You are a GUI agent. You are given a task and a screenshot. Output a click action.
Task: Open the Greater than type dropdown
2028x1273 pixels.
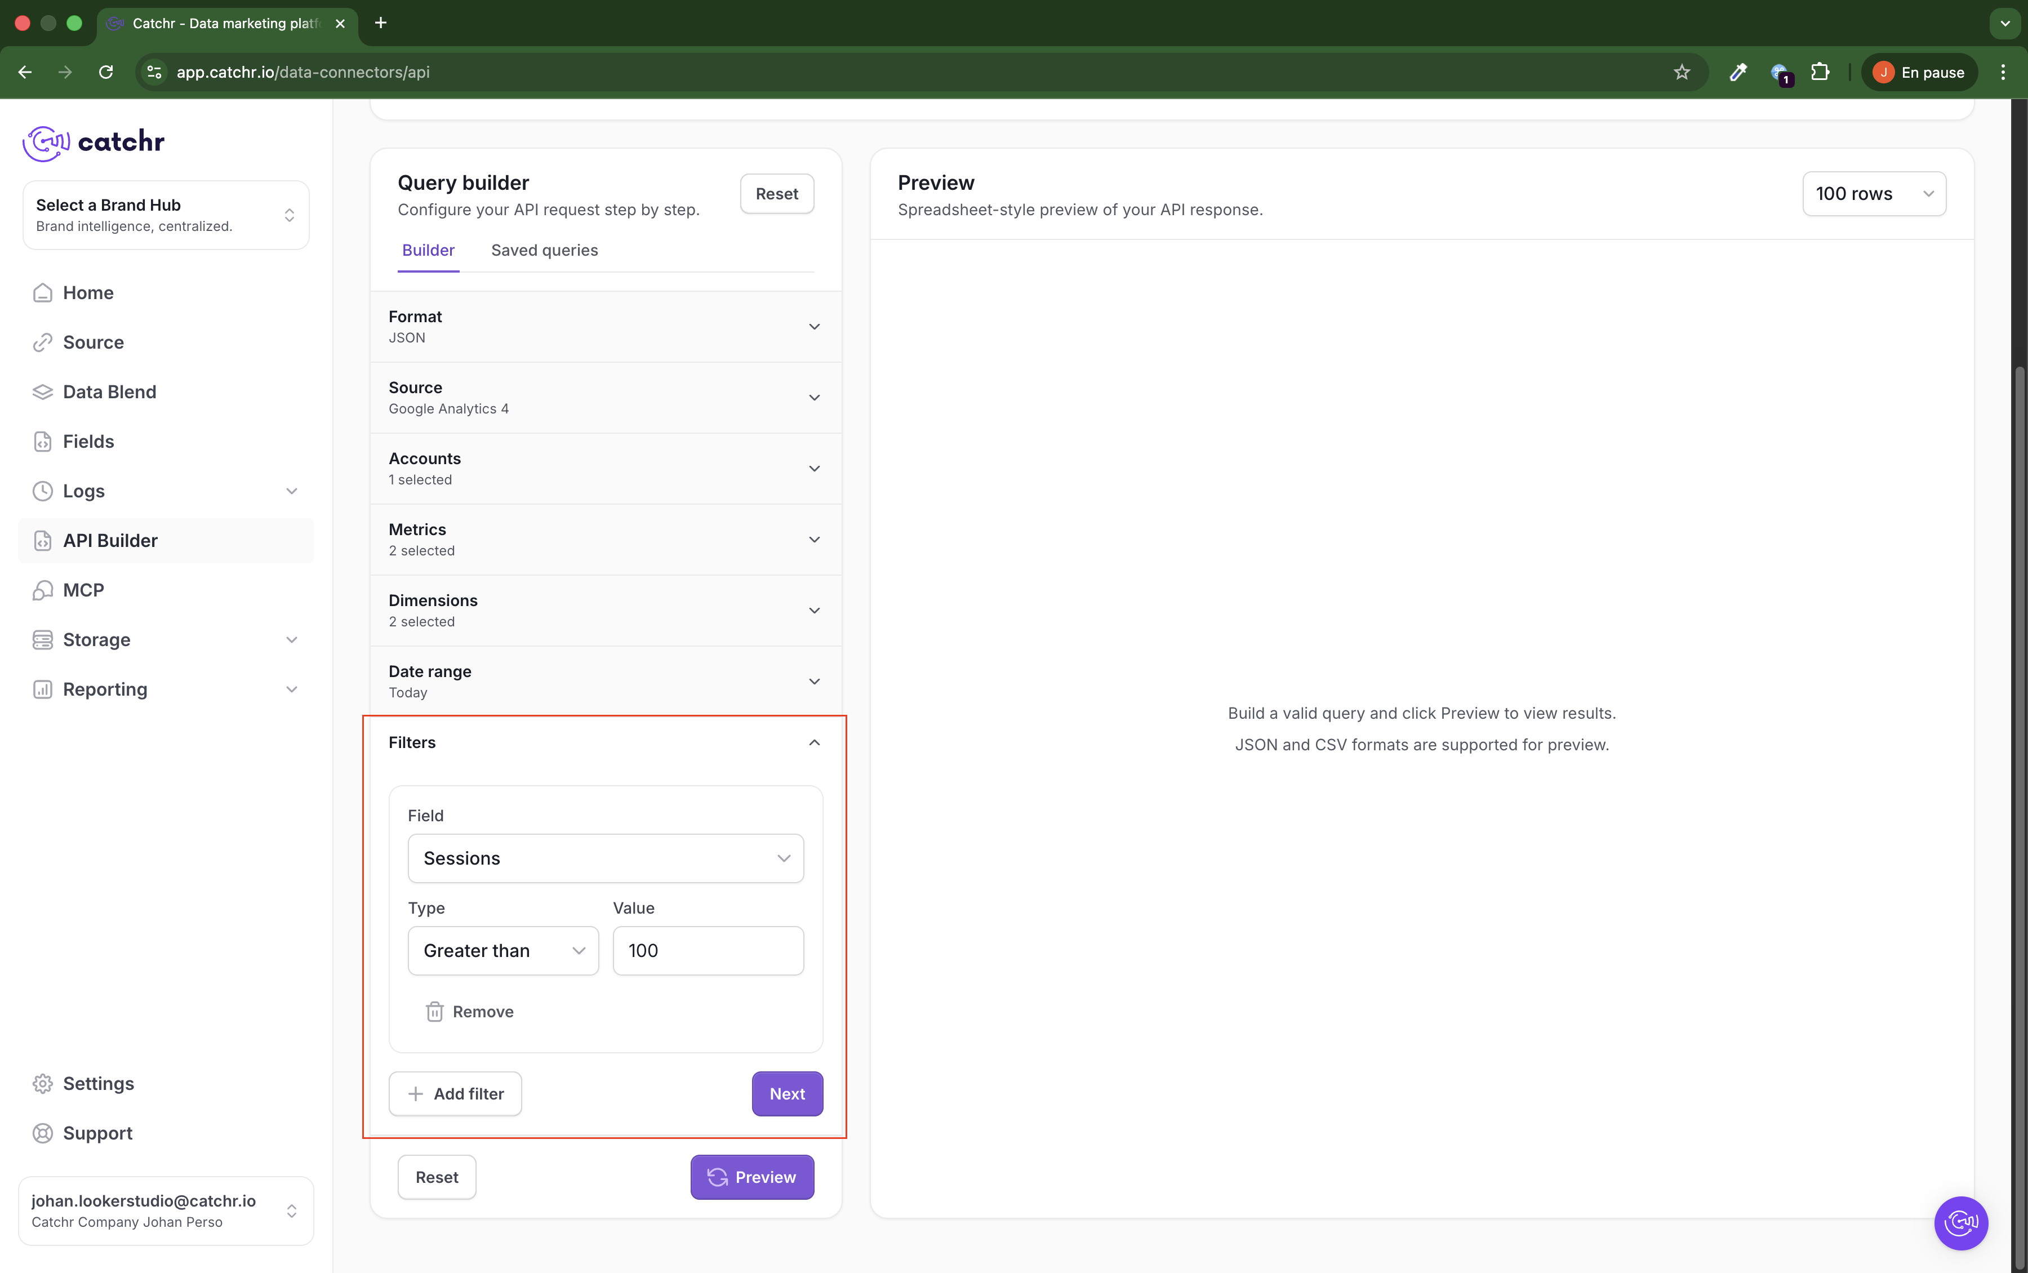coord(502,951)
